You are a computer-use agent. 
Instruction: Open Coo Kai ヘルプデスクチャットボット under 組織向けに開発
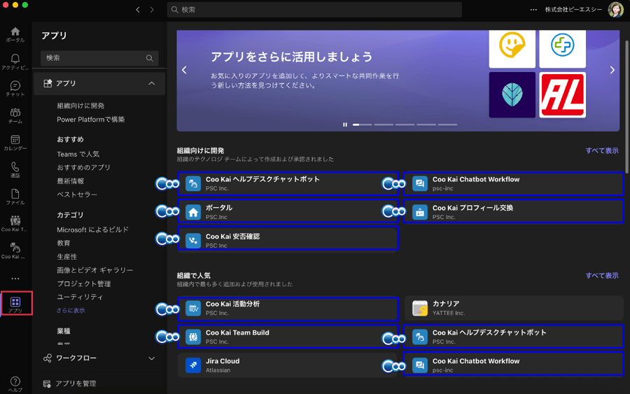click(x=288, y=183)
